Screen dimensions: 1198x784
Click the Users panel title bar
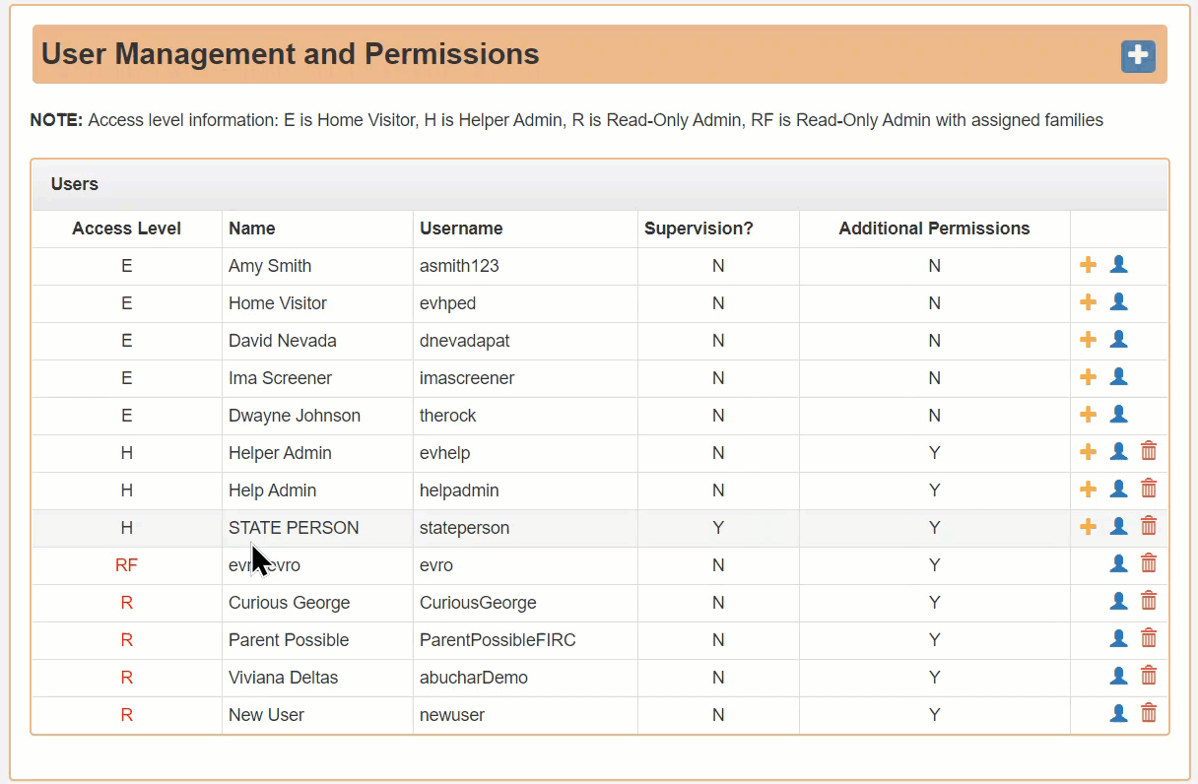[x=600, y=184]
